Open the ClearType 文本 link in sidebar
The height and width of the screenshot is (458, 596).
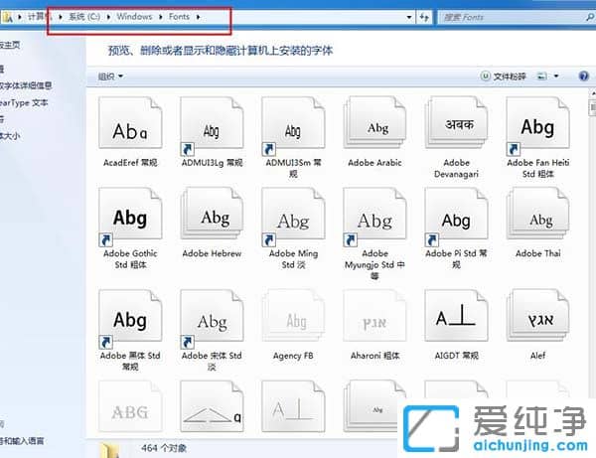[x=22, y=102]
